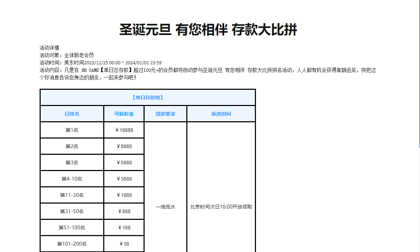
Task: Select the ¥18888 bonus cell
Action: (124, 130)
